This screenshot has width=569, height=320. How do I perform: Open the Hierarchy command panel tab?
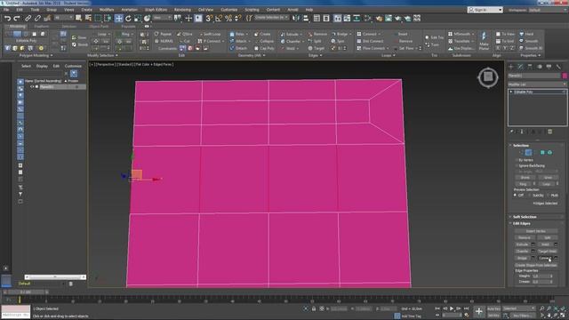pos(530,67)
